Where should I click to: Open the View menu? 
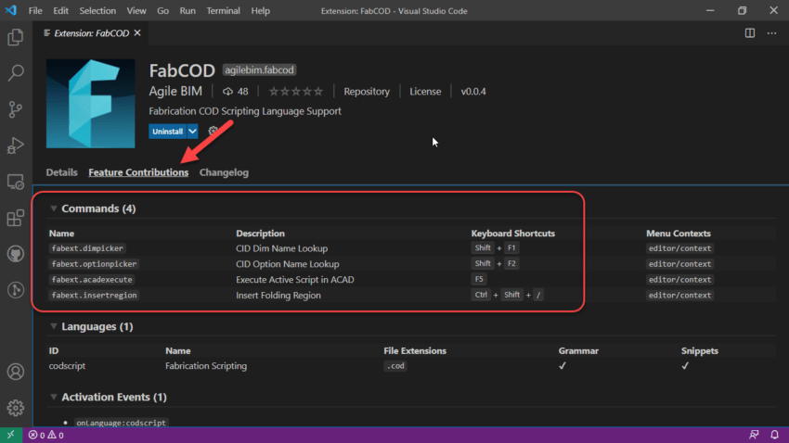(x=136, y=10)
